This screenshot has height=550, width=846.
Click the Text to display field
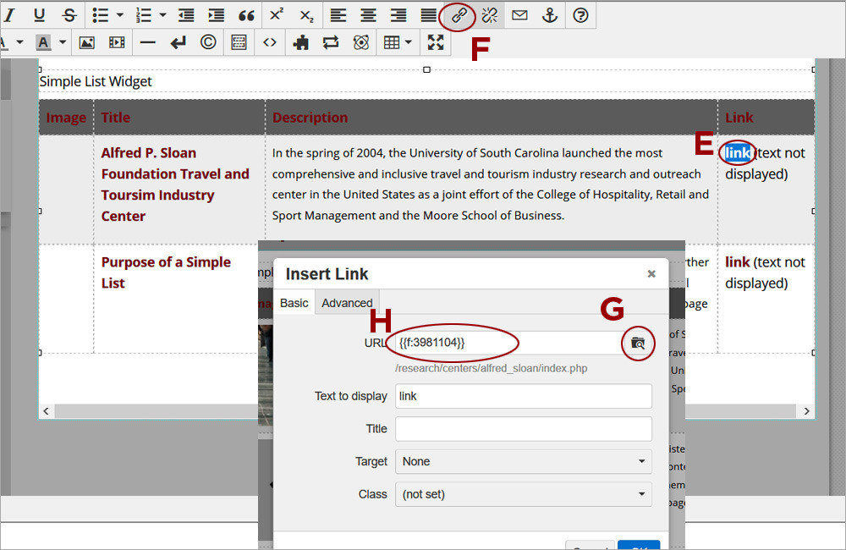[x=524, y=396]
